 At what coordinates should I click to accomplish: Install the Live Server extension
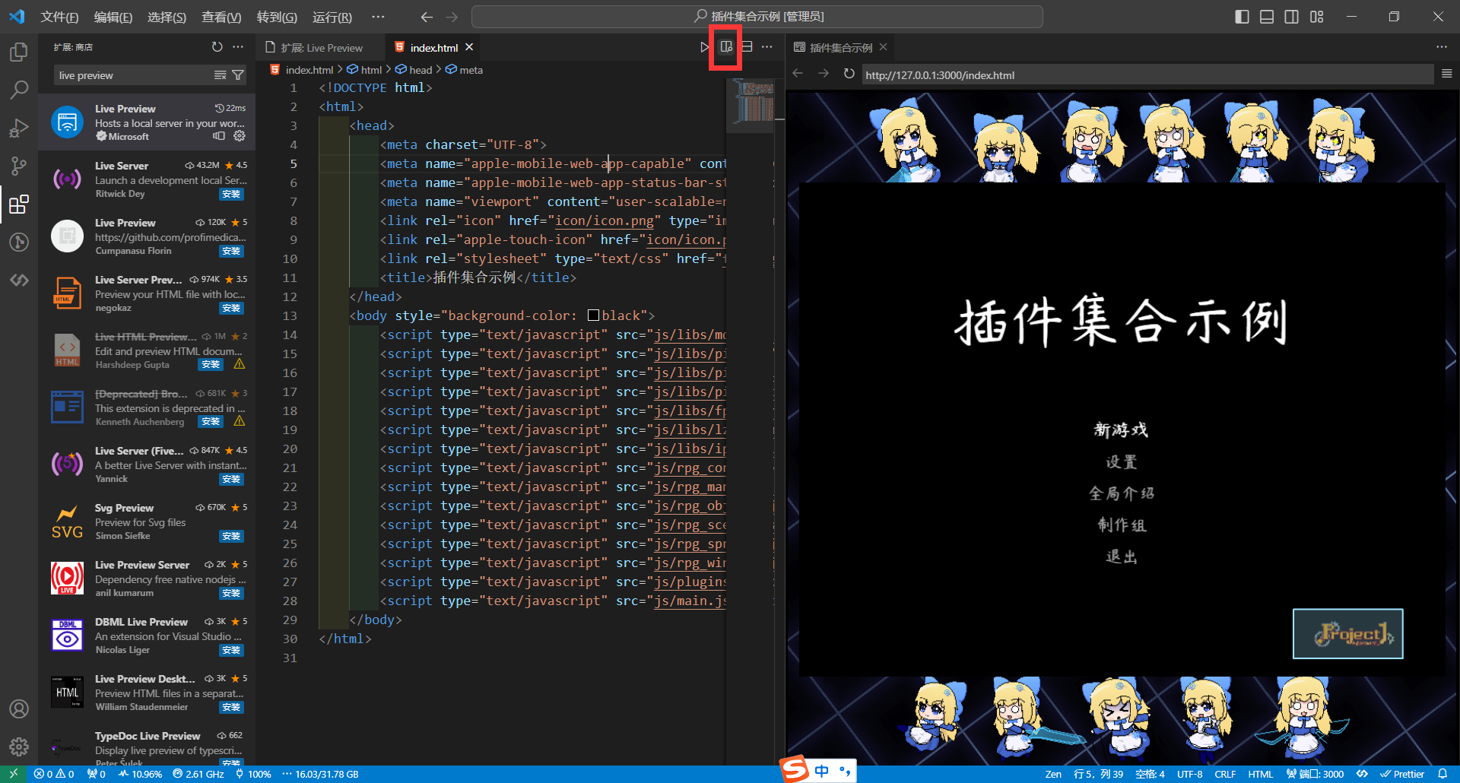pyautogui.click(x=231, y=194)
